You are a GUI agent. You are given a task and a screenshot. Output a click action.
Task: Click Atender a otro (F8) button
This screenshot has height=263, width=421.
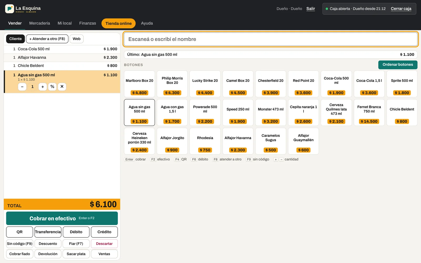[47, 39]
